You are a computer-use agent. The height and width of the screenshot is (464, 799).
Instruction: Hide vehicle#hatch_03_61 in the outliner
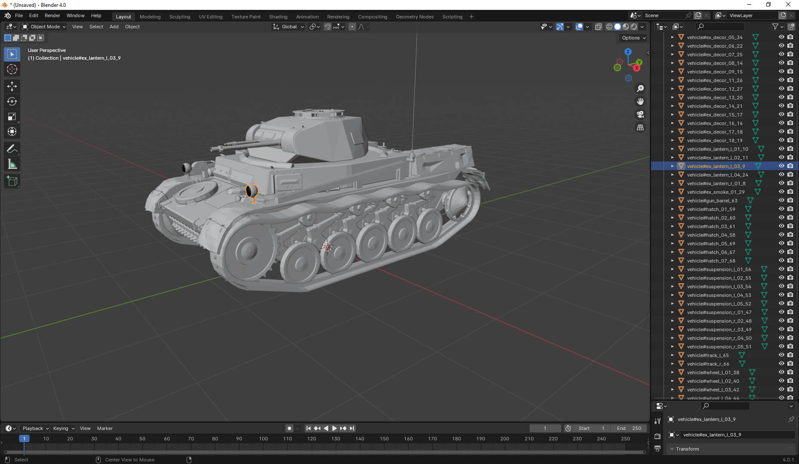pyautogui.click(x=781, y=226)
